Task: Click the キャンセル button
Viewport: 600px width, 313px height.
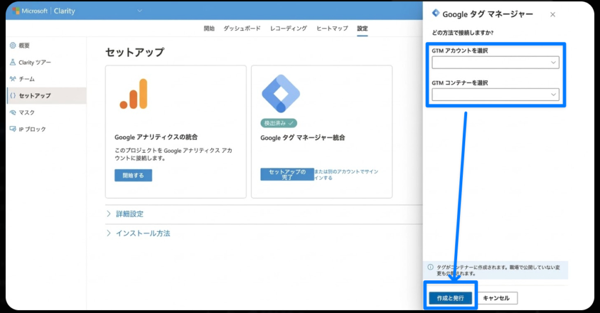Action: pos(496,298)
